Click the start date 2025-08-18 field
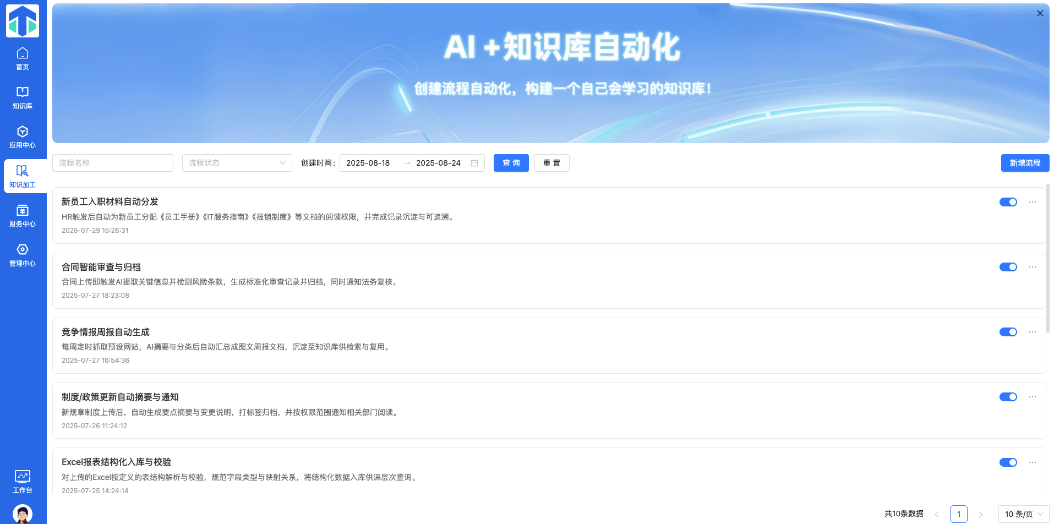The height and width of the screenshot is (524, 1054). pyautogui.click(x=368, y=163)
